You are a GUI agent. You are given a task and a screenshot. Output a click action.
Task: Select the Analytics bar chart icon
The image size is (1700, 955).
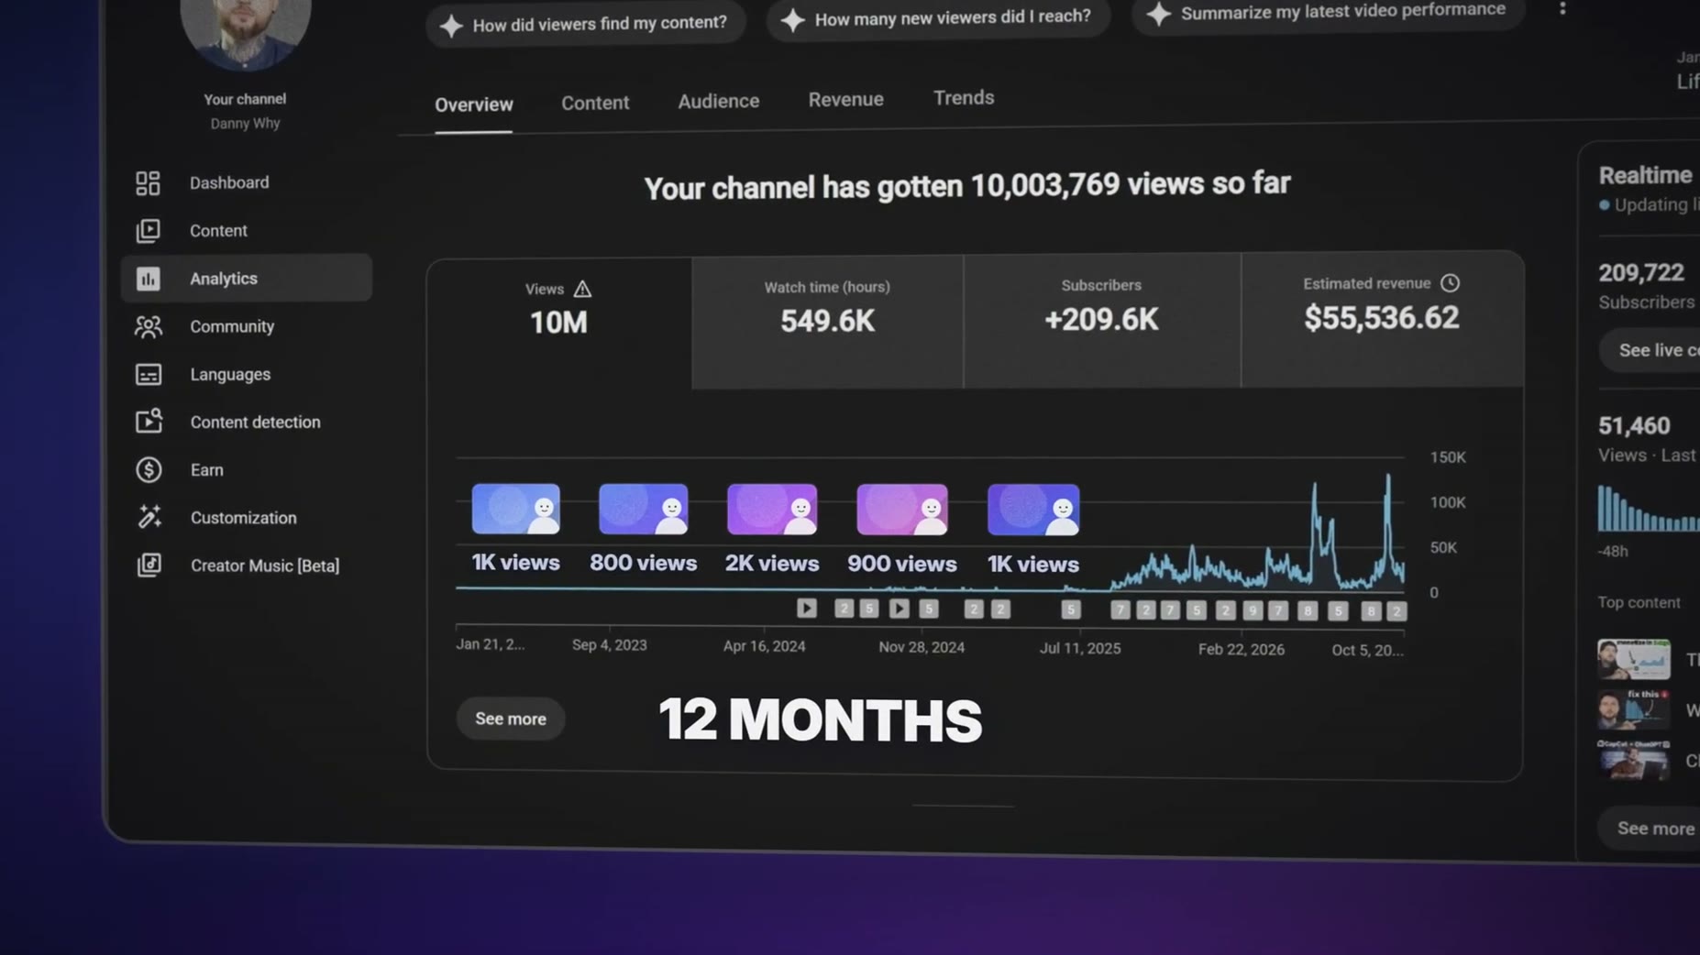(x=148, y=279)
